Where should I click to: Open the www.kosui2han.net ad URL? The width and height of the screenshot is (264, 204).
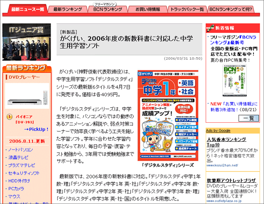pyautogui.click(x=222, y=165)
